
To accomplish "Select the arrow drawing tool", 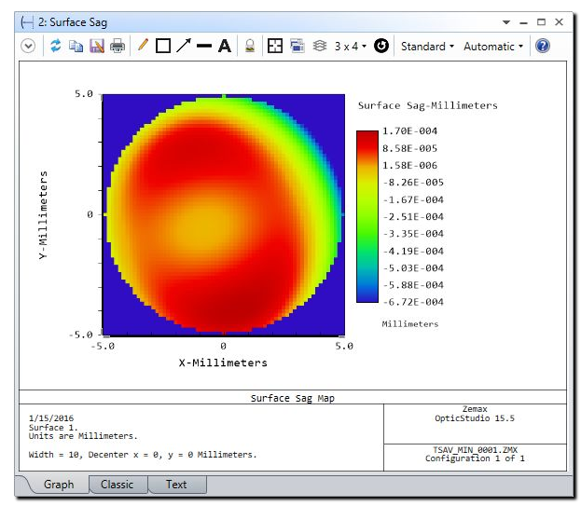I will 184,46.
